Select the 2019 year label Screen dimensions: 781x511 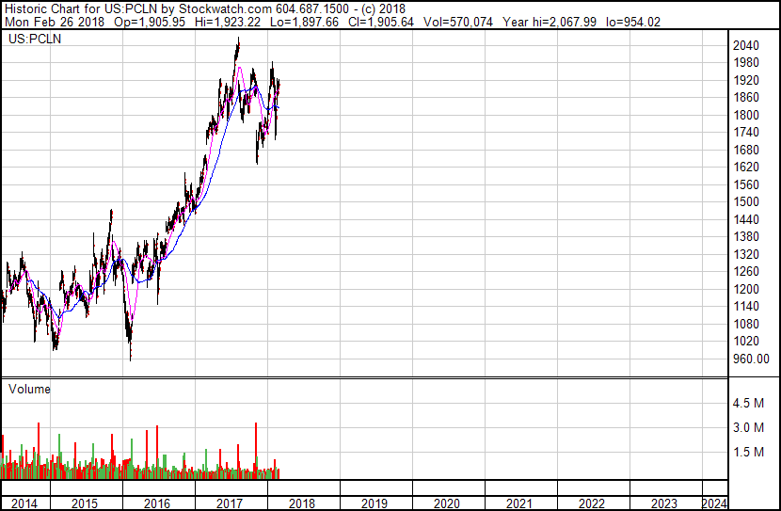375,503
